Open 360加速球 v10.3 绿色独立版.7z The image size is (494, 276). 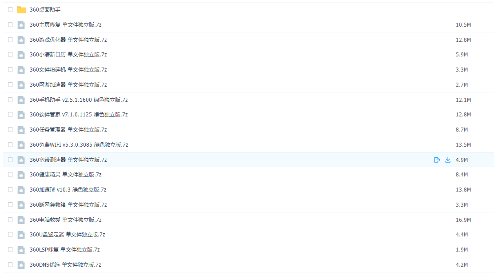(68, 190)
